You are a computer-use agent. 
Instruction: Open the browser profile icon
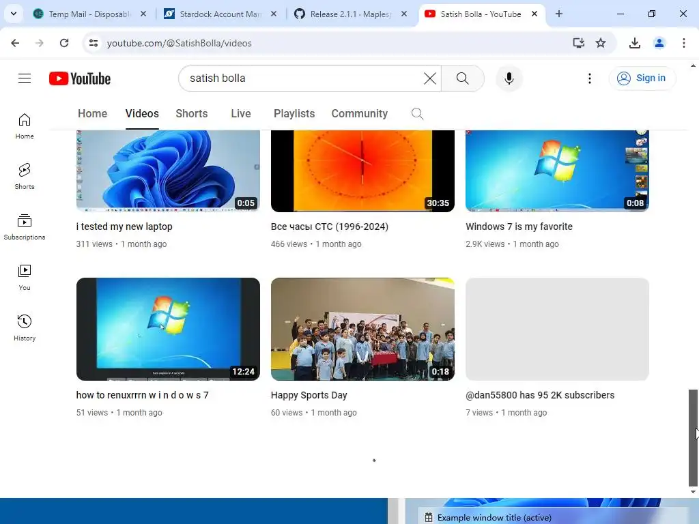[x=659, y=43]
